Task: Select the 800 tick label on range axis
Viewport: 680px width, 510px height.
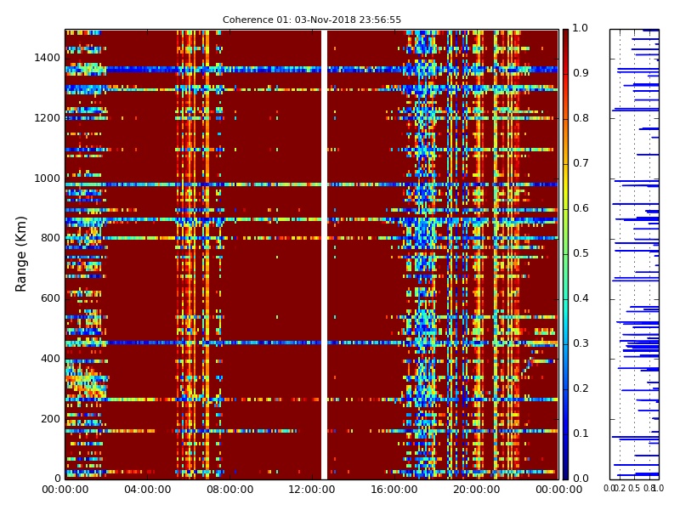Action: click(x=51, y=238)
